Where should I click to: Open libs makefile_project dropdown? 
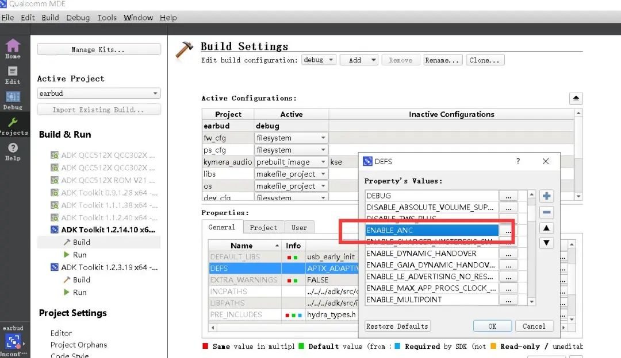point(291,174)
